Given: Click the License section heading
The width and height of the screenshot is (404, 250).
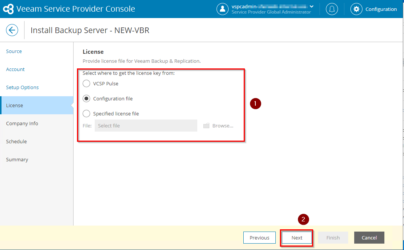Looking at the screenshot, I should tap(93, 52).
